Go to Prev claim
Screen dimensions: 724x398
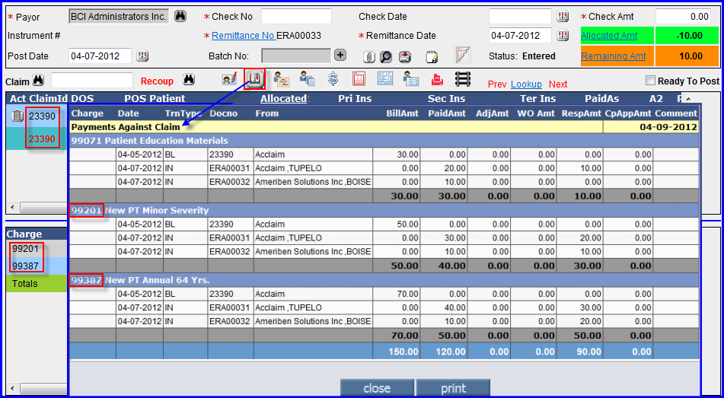(497, 84)
